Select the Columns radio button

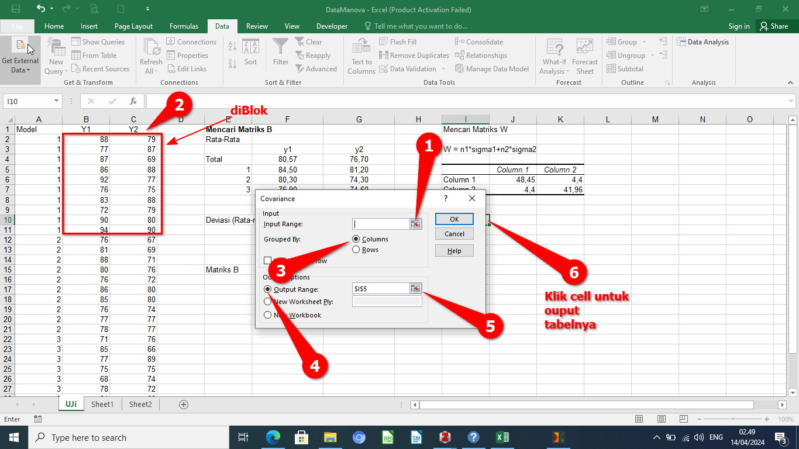pyautogui.click(x=356, y=239)
